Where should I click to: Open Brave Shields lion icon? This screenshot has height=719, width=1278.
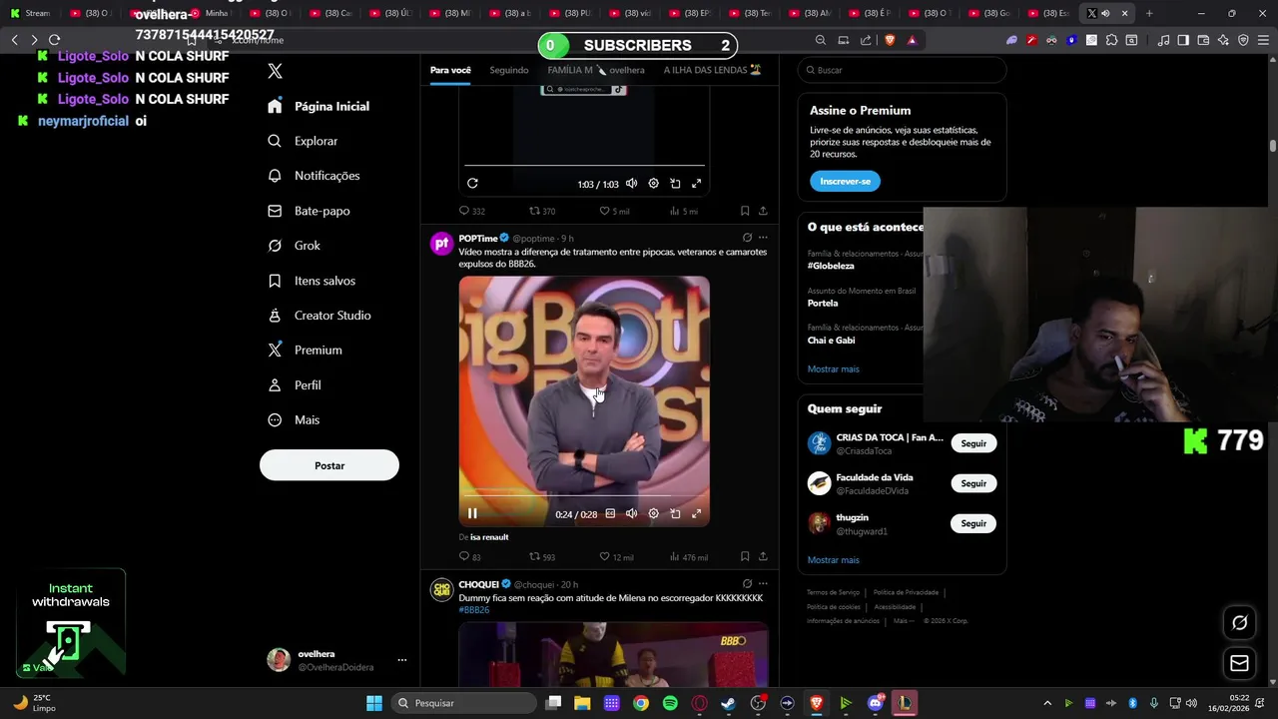click(890, 40)
